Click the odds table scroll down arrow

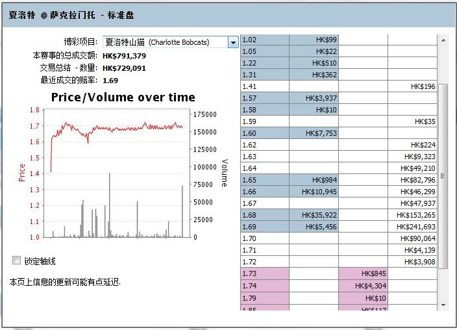click(x=444, y=304)
